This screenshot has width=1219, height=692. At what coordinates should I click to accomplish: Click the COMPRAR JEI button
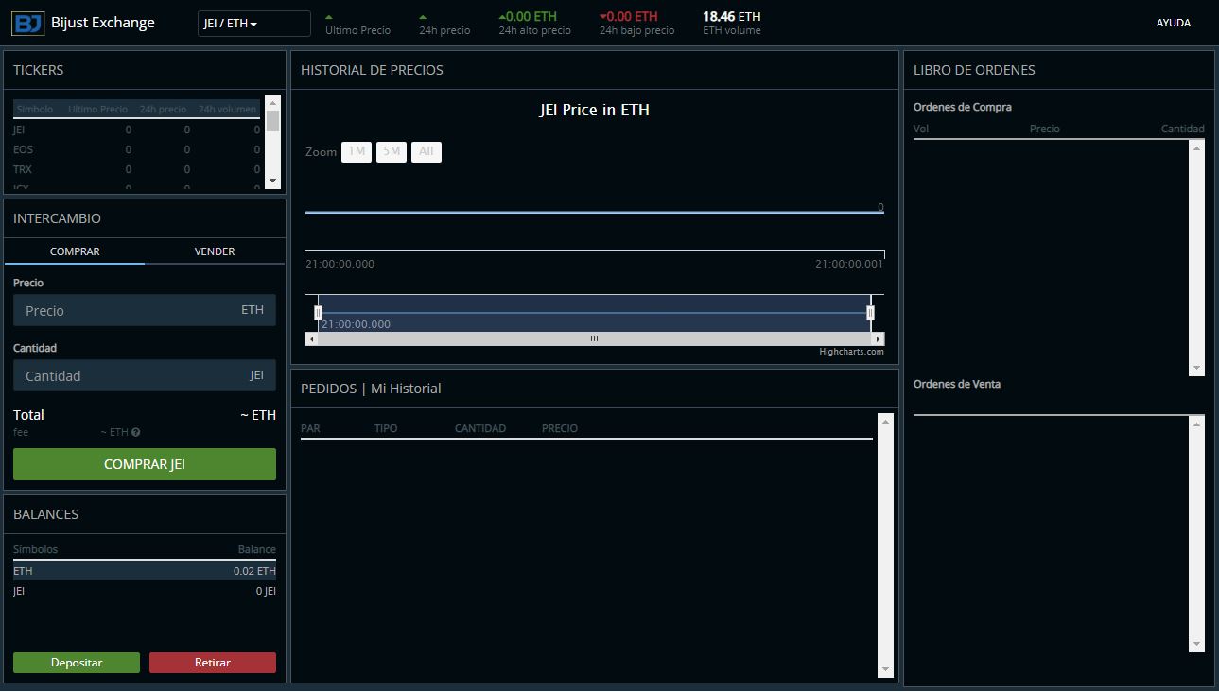[x=144, y=464]
